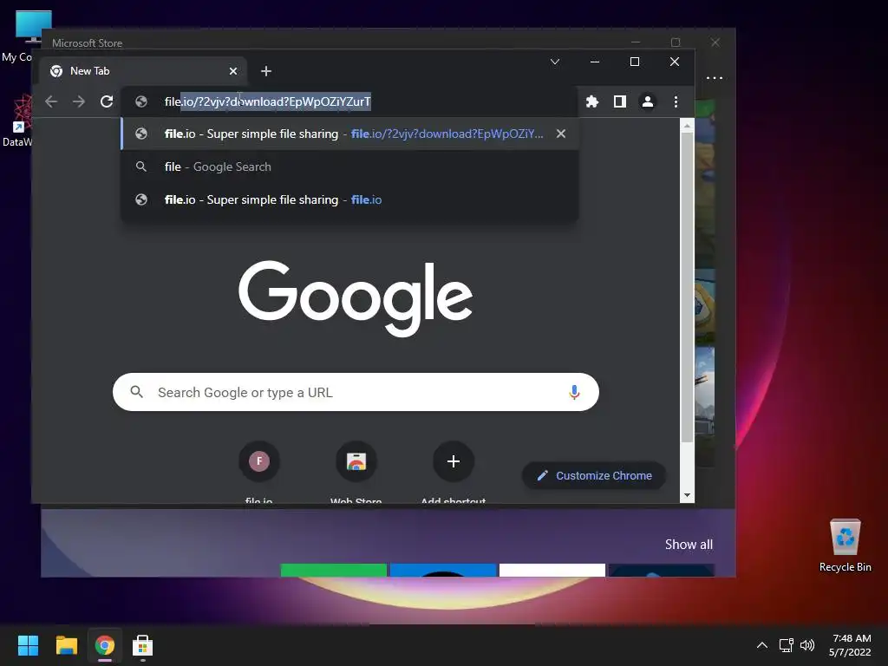Open the Chrome Extensions puzzle icon
888x666 pixels.
[x=591, y=101]
